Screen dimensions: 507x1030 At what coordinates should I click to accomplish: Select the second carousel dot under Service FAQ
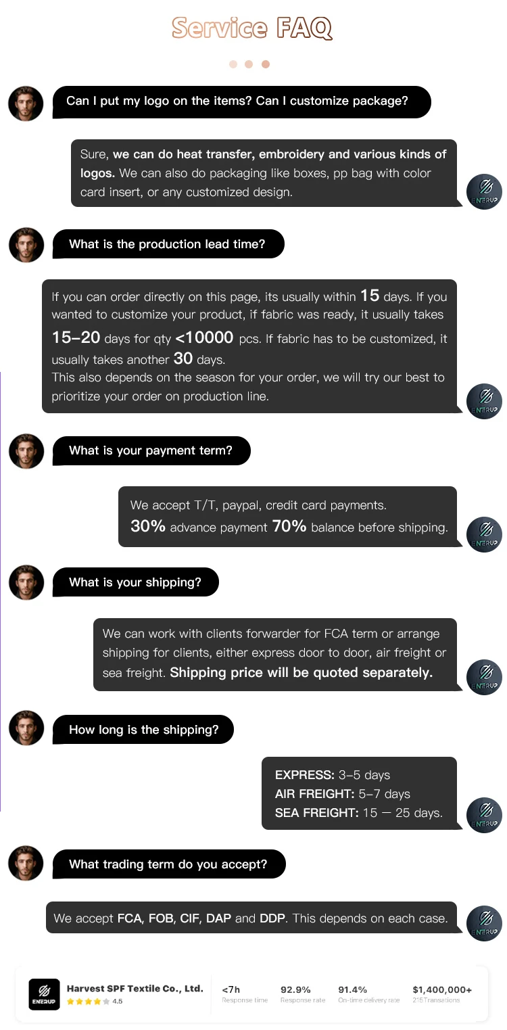(x=249, y=64)
